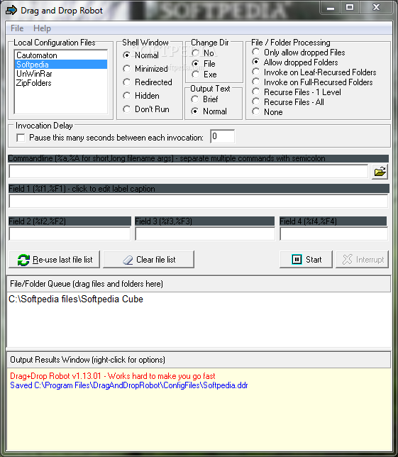Click the Field 1 input box
Screen dimensions: 398x457
(x=199, y=201)
